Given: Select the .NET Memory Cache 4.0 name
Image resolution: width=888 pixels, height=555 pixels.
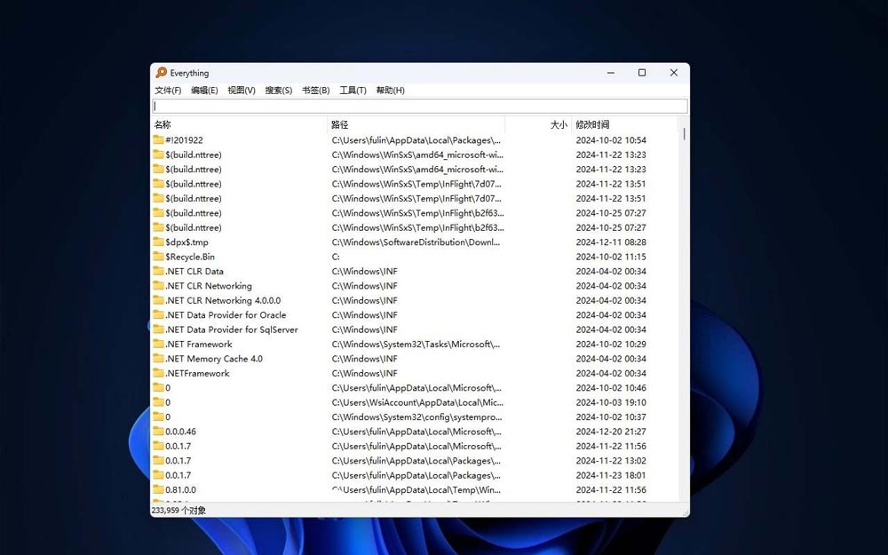Looking at the screenshot, I should pos(214,359).
